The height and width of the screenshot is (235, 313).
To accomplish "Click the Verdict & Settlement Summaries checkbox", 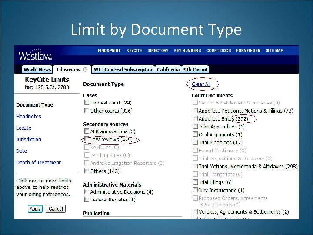I will click(x=195, y=102).
